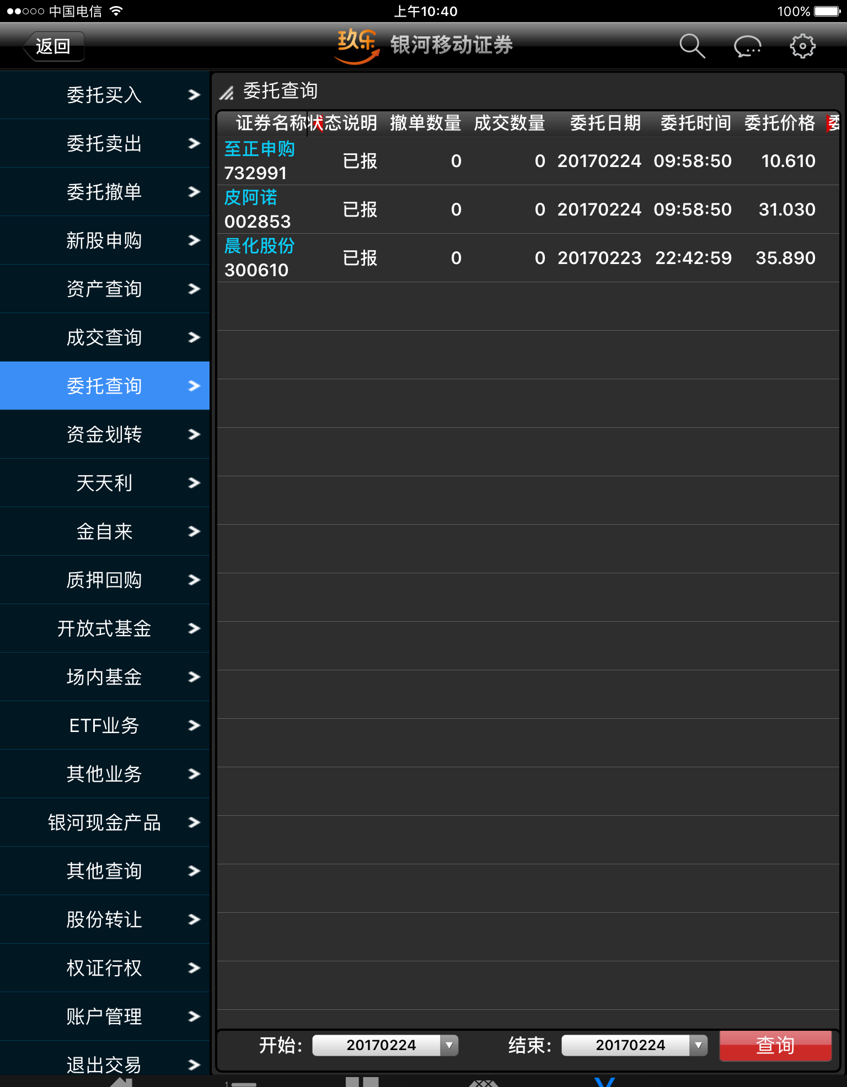Tap 委托时间 column header

(x=696, y=123)
